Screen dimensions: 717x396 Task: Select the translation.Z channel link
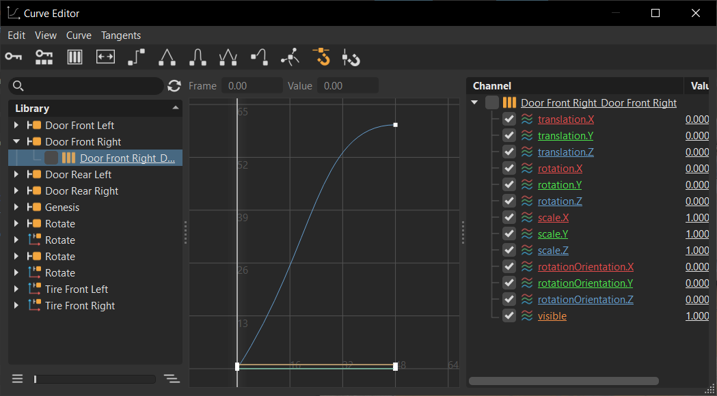[565, 152]
